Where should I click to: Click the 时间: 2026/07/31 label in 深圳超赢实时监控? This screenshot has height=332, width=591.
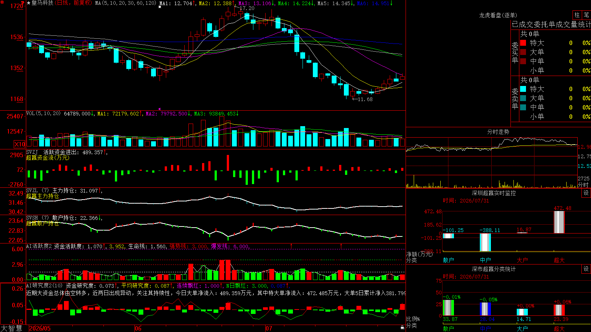tap(466, 201)
